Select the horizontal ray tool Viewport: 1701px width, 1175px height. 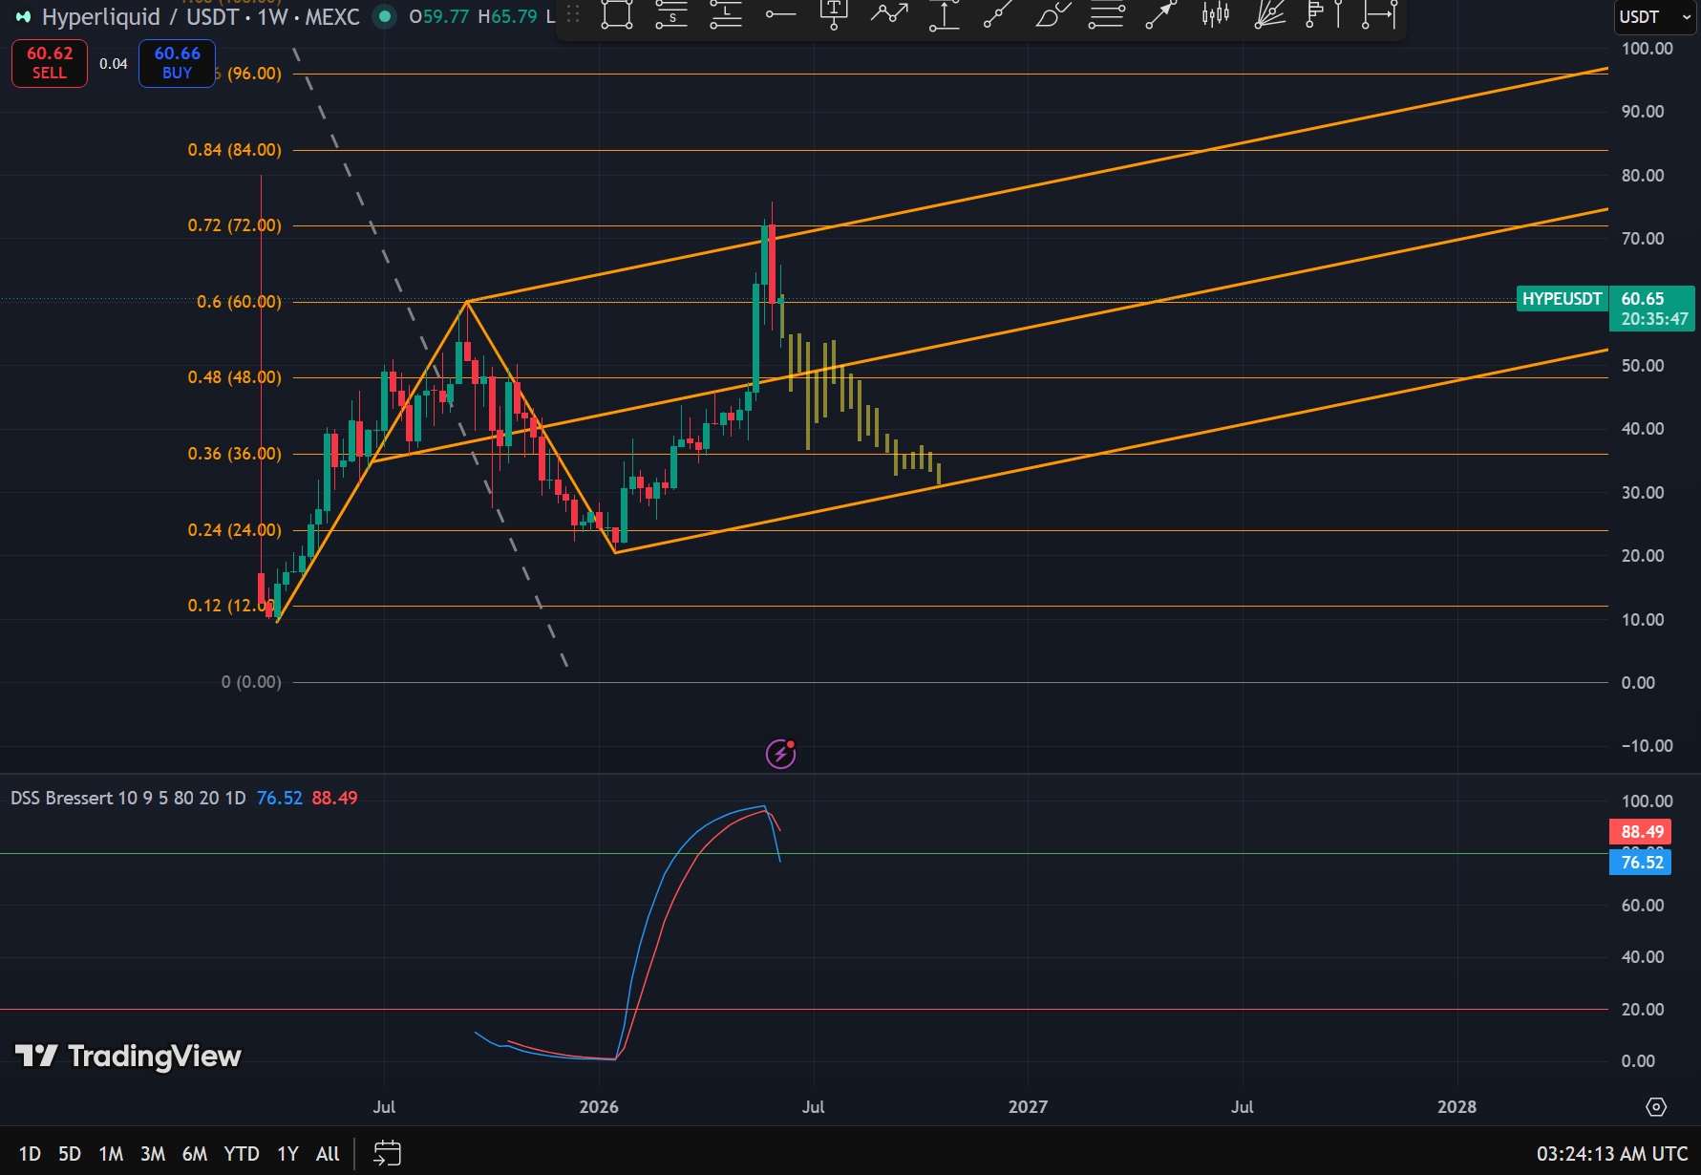point(780,15)
